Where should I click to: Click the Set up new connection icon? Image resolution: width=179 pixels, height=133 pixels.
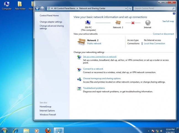pyautogui.click(x=79, y=57)
